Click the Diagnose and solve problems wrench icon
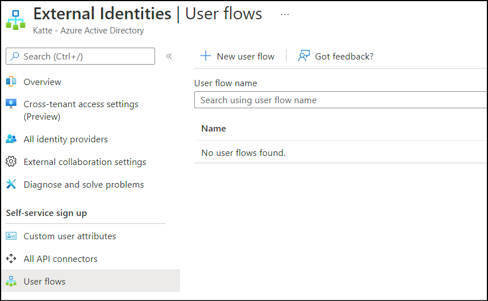 [x=11, y=184]
